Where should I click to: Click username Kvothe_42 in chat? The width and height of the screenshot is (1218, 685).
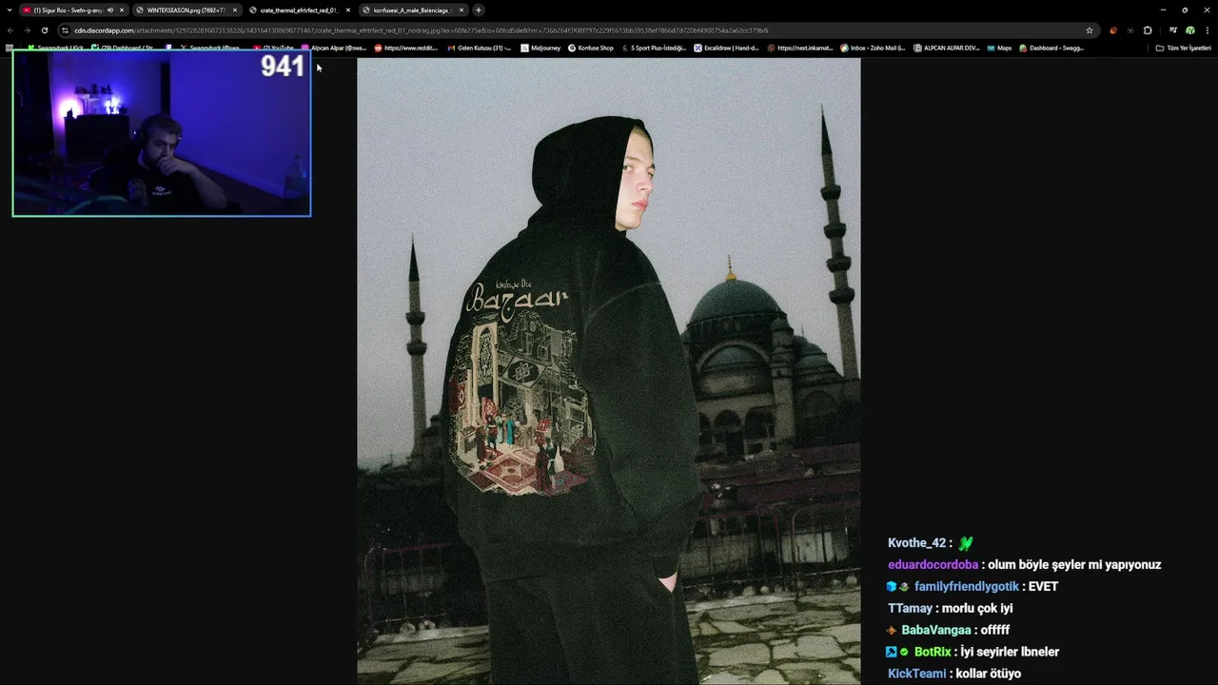click(x=917, y=543)
